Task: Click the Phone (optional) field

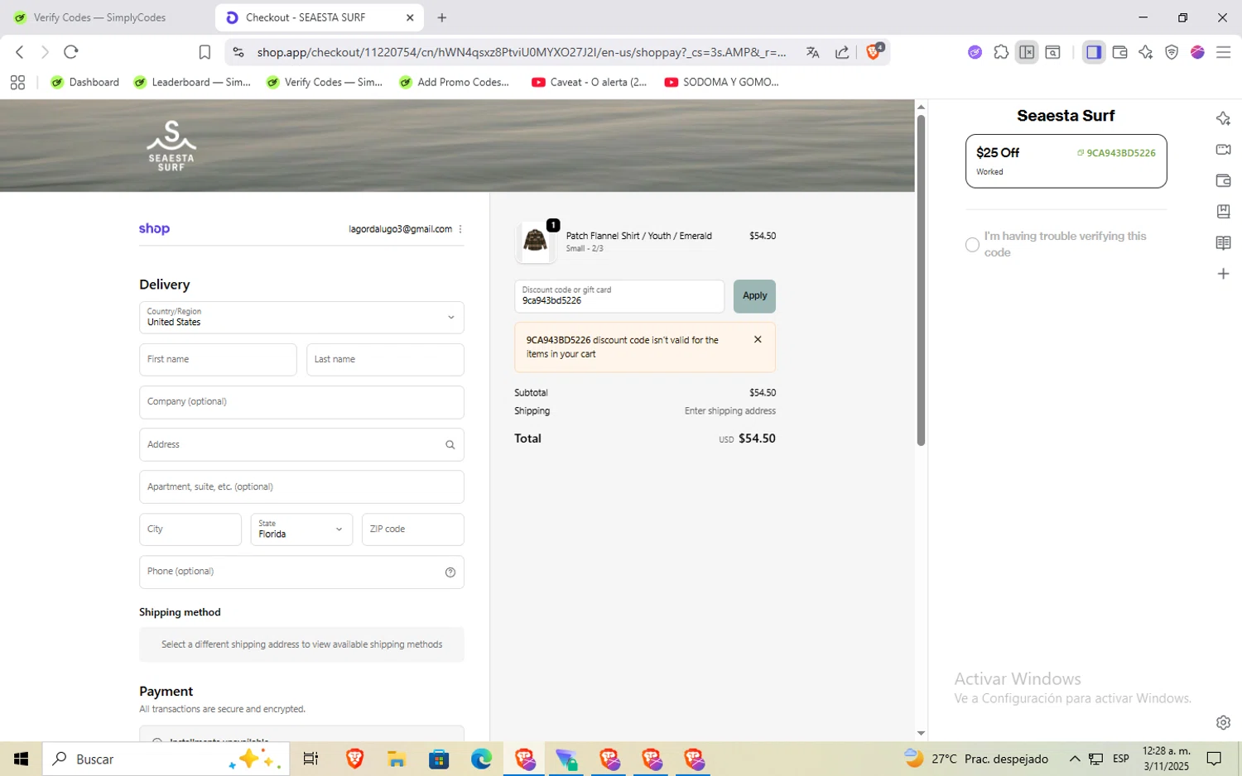Action: (x=301, y=572)
